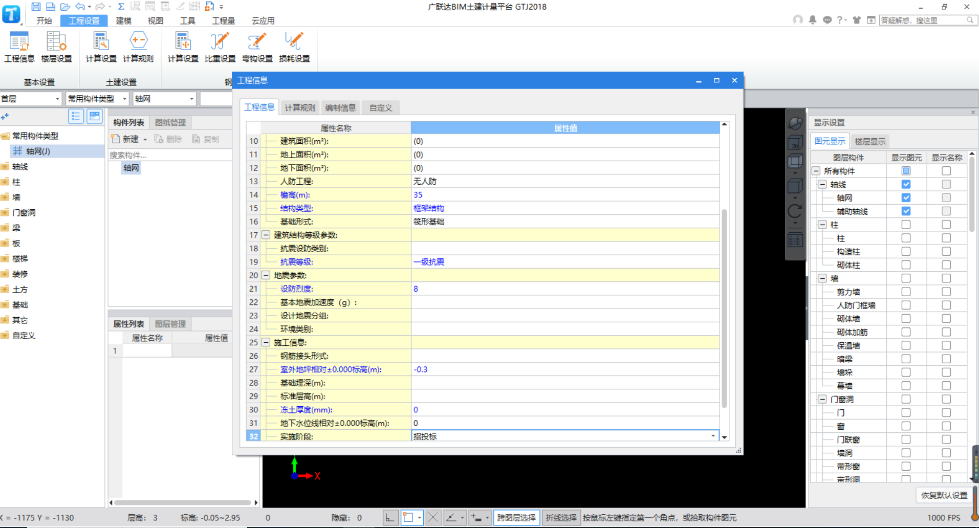Click the list view icon in left navigation panel

coord(76,117)
